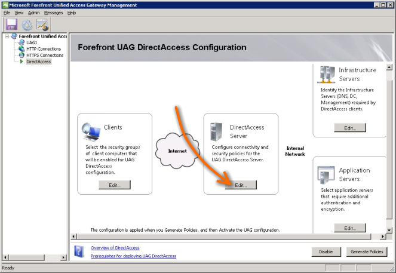
Task: Click the Infrastructure Servers icon
Action: 326,74
